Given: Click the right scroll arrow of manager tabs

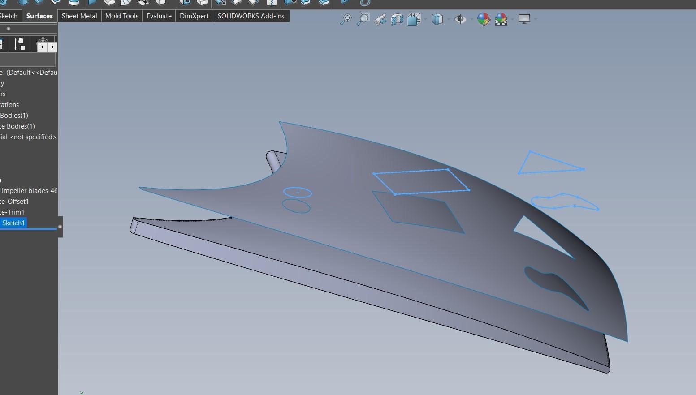Looking at the screenshot, I should pyautogui.click(x=52, y=47).
